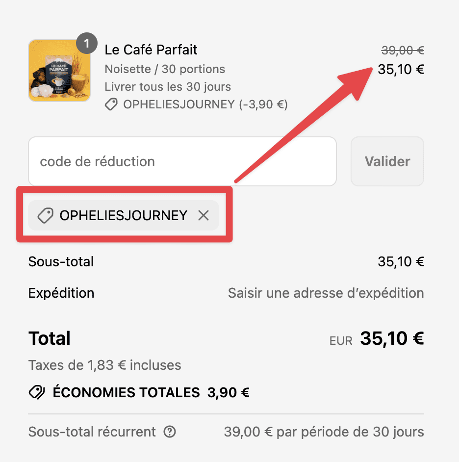Click the Livrer tous les 30 jours text
The height and width of the screenshot is (462, 459).
click(x=168, y=87)
